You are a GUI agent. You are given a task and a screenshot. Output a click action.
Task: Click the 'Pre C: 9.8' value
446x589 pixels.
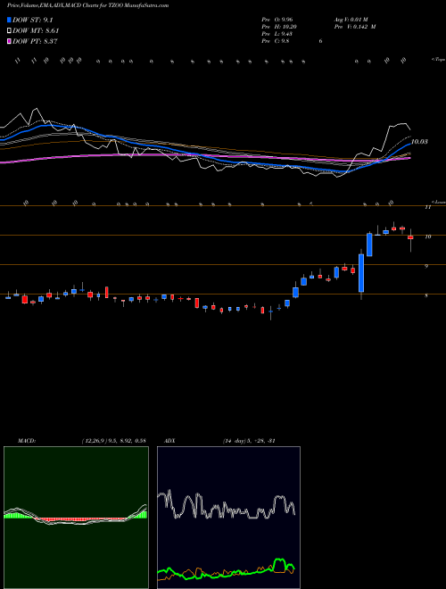click(x=276, y=41)
